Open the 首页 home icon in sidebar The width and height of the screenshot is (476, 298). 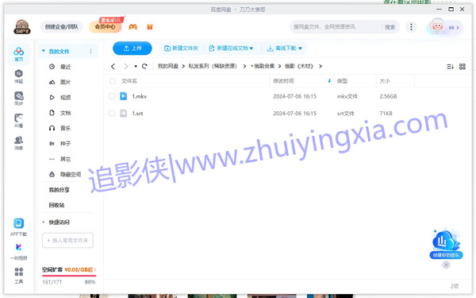click(18, 54)
